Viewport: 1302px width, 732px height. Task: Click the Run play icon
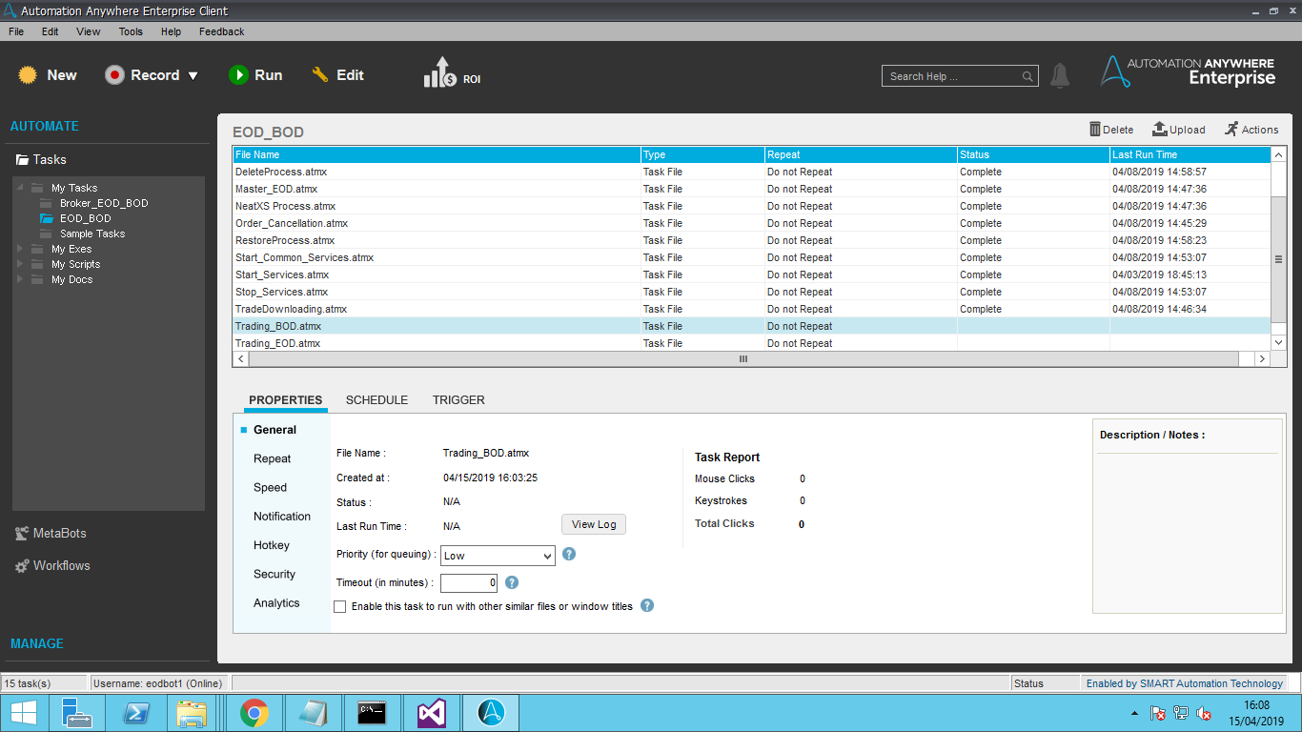click(238, 75)
